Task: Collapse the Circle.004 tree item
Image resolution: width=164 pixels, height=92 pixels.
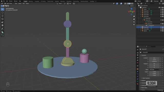Action: click(x=141, y=16)
